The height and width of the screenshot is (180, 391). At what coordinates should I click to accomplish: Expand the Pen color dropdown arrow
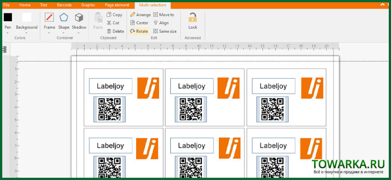pyautogui.click(x=8, y=33)
